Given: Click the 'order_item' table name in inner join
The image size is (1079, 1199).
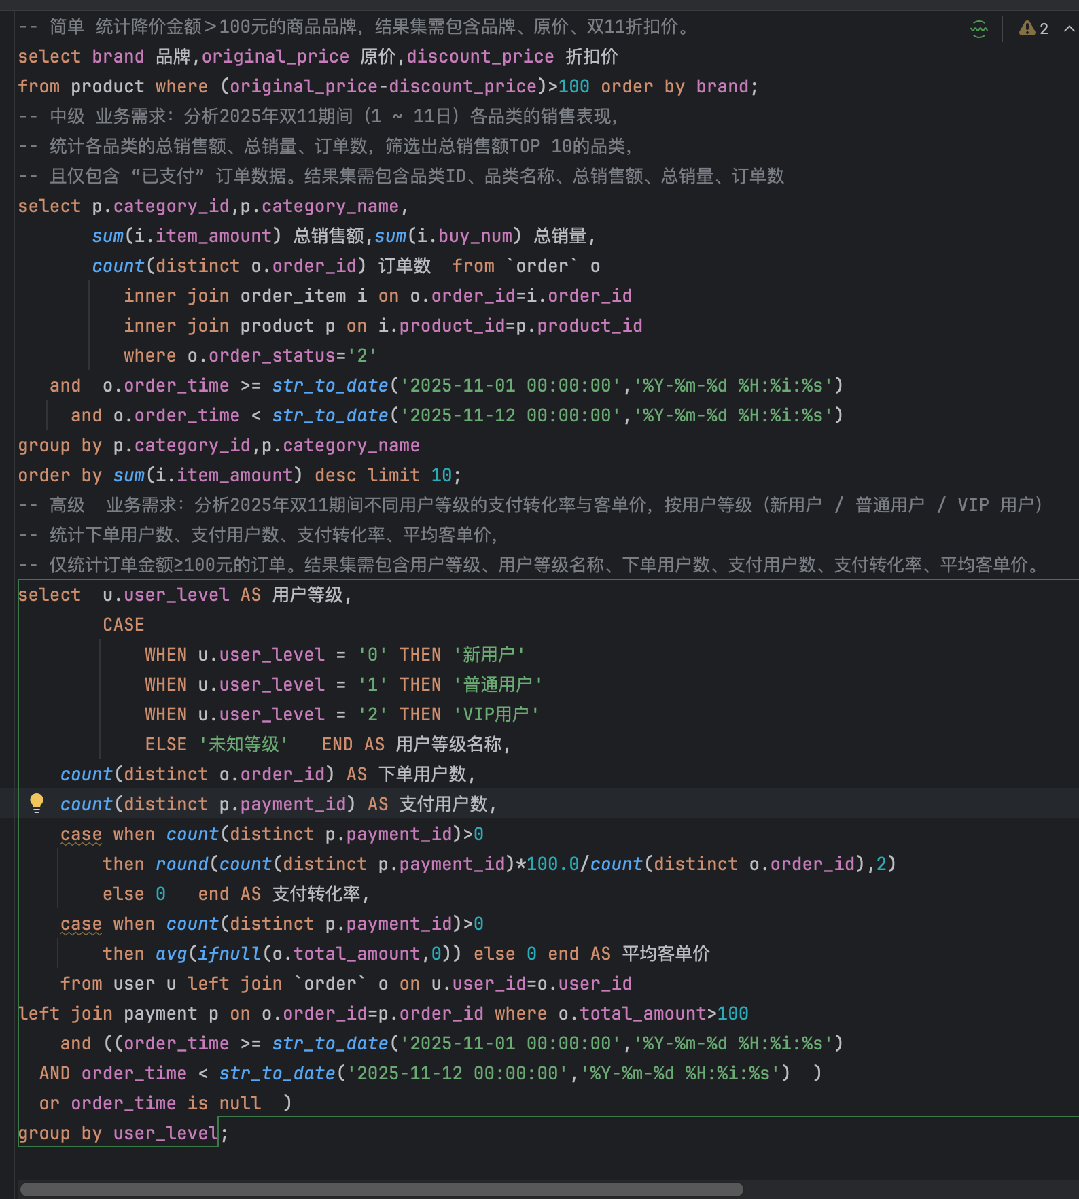Looking at the screenshot, I should tap(293, 296).
